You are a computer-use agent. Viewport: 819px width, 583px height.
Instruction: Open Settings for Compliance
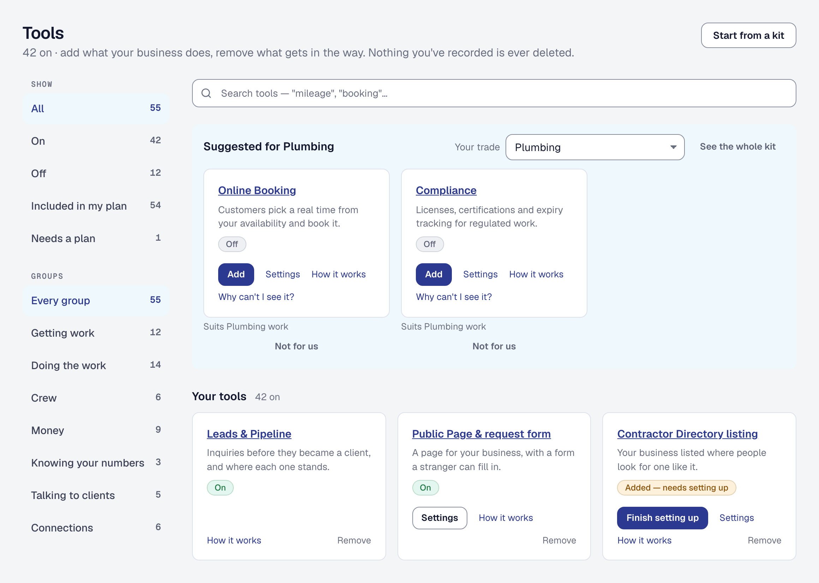pos(480,274)
